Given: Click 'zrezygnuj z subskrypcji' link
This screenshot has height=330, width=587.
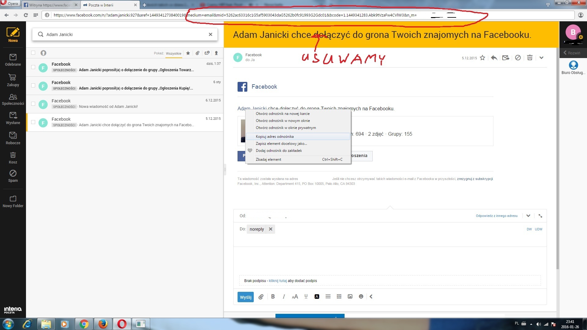Looking at the screenshot, I should point(475,179).
